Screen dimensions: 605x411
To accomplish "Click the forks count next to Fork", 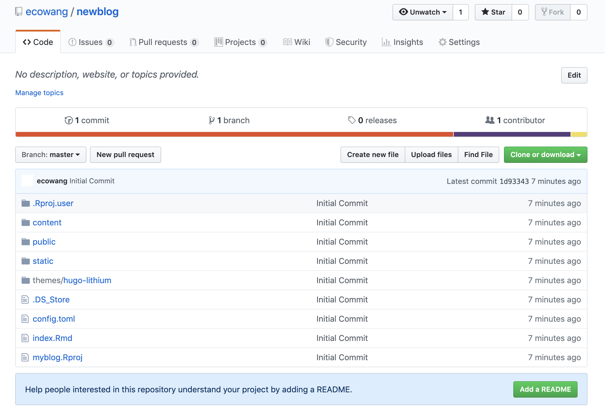I will click(579, 12).
